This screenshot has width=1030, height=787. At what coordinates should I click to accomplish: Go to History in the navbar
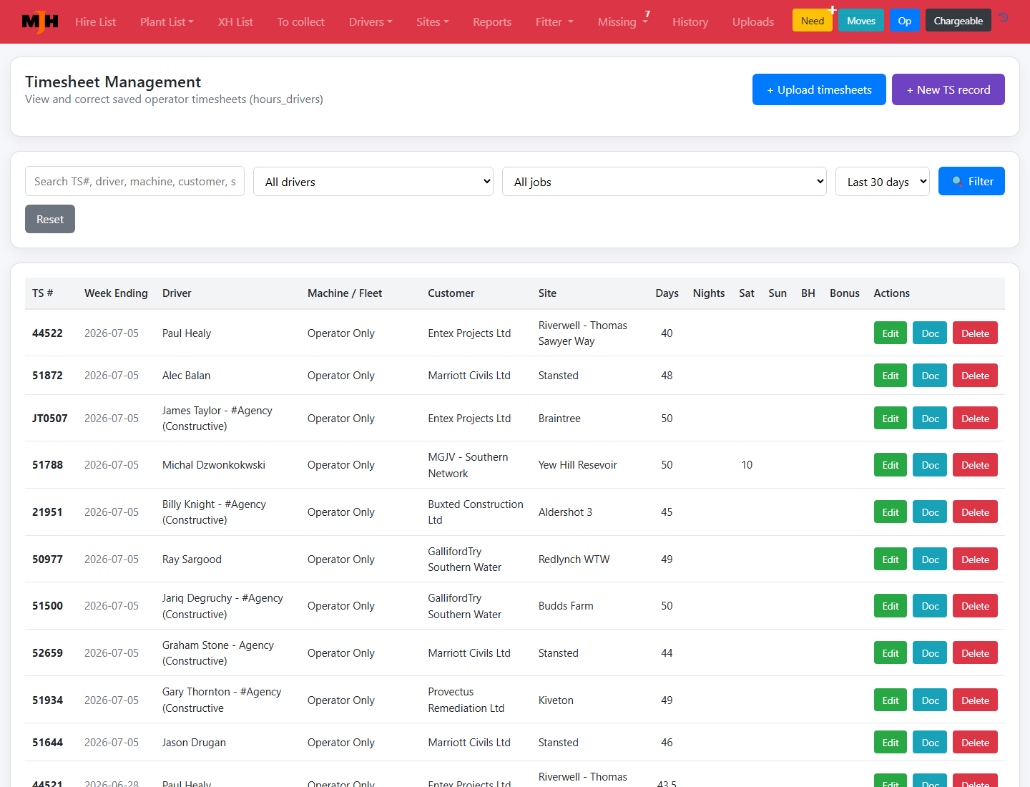tap(690, 21)
